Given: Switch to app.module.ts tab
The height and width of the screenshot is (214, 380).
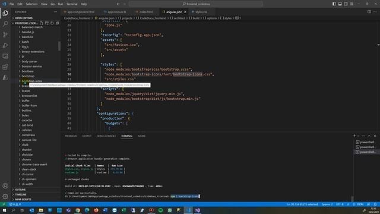Looking at the screenshot, I should click(116, 12).
